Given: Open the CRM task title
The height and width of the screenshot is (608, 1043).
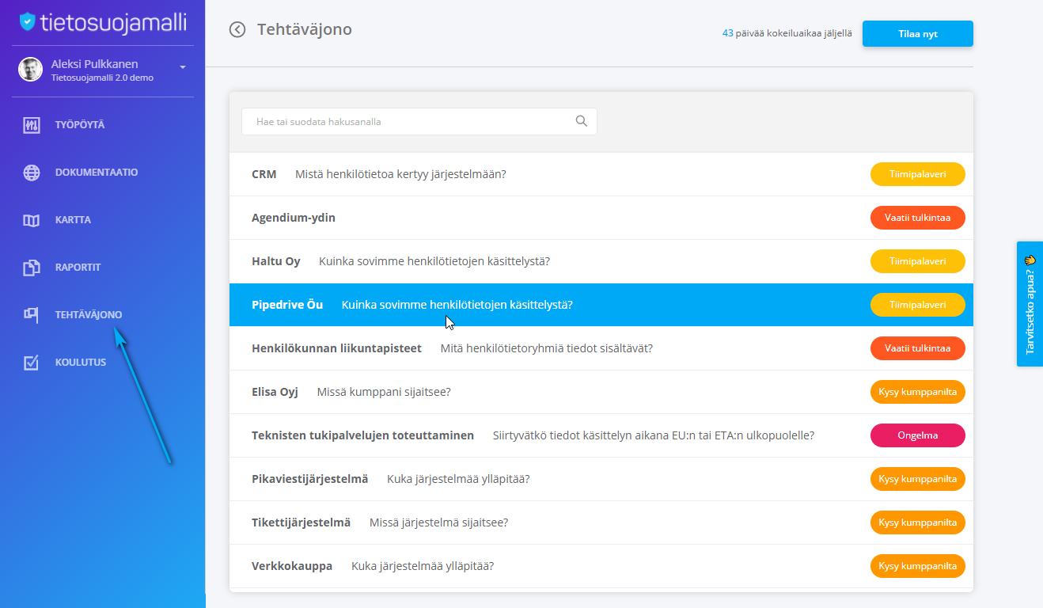Looking at the screenshot, I should pos(264,174).
